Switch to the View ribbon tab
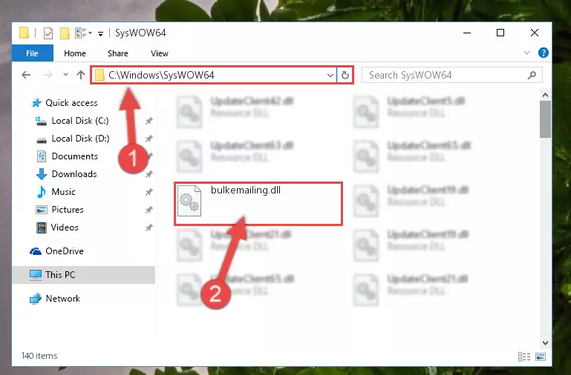The width and height of the screenshot is (571, 375). point(160,53)
